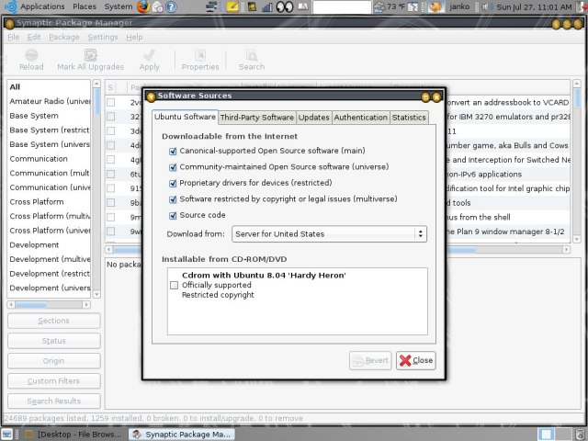
Task: Click the Status filter button
Action: [54, 341]
